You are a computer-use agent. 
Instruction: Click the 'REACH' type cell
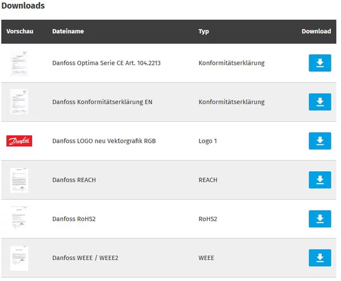tap(208, 180)
